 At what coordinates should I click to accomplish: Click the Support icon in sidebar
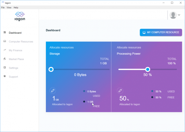coord(5,76)
